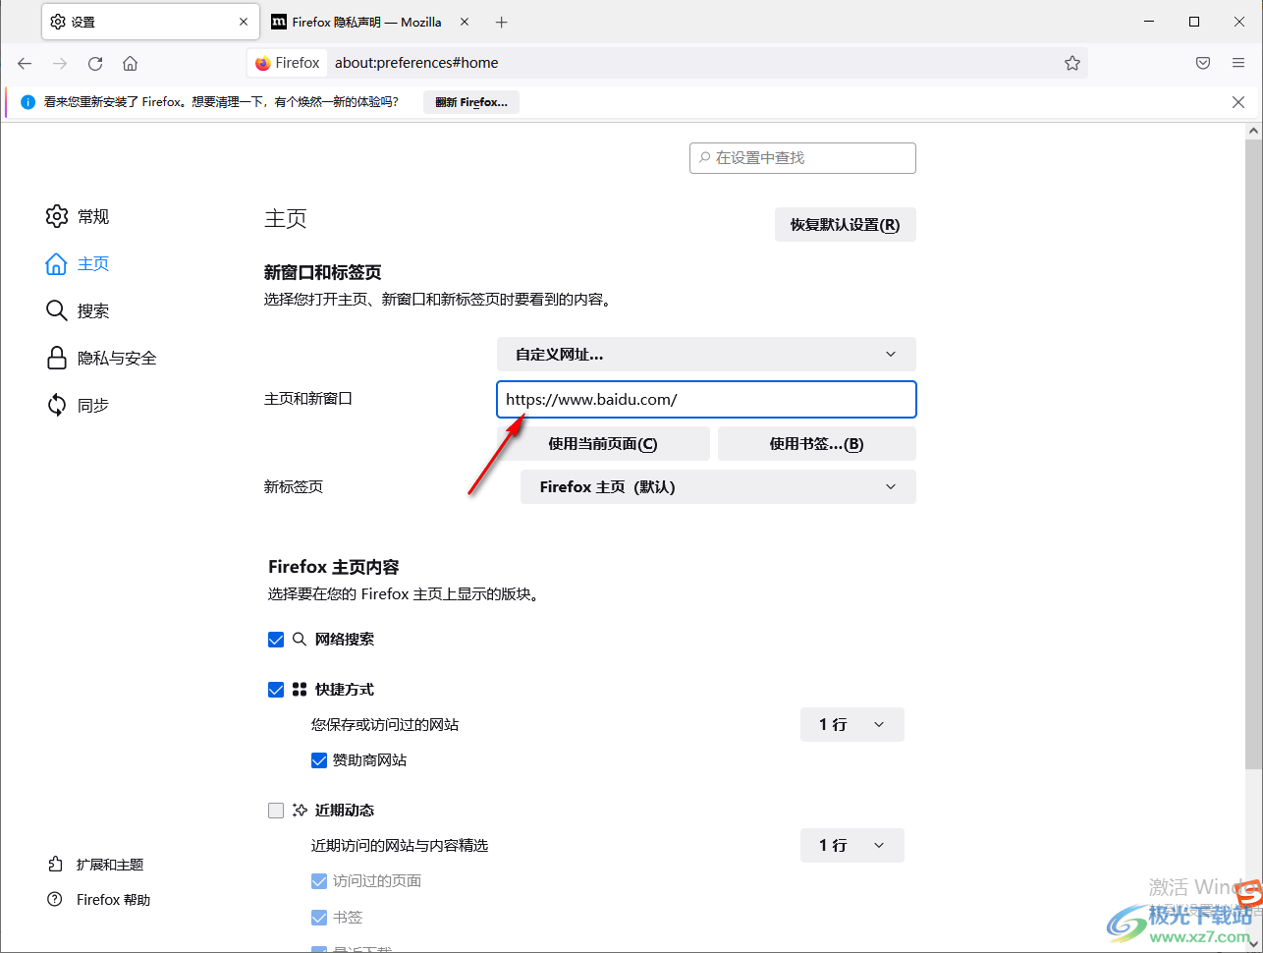Click the forward navigation arrow

point(60,63)
